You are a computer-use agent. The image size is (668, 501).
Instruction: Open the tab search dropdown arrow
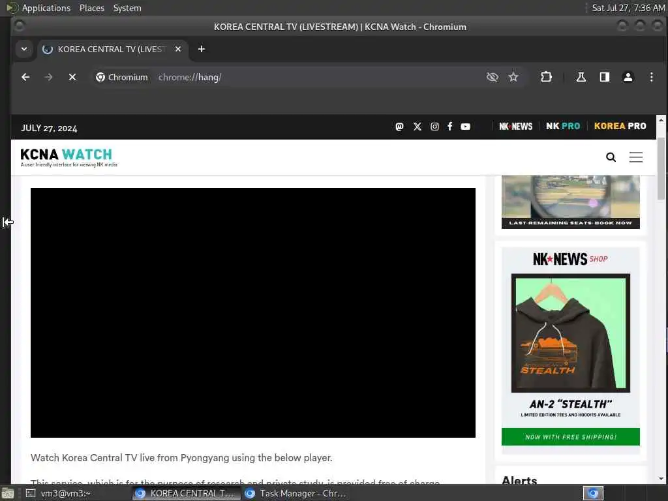click(24, 49)
